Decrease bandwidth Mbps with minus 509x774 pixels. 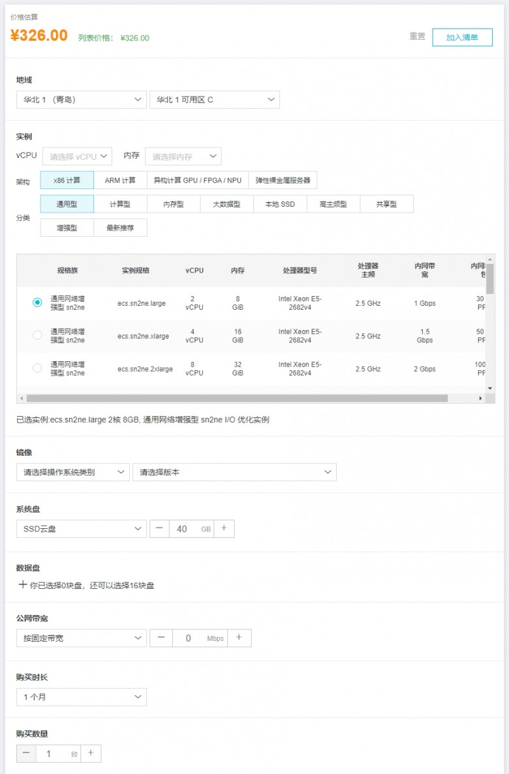click(x=161, y=638)
